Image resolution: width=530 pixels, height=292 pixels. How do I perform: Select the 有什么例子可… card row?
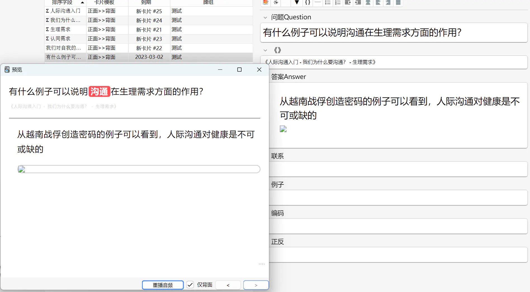149,57
